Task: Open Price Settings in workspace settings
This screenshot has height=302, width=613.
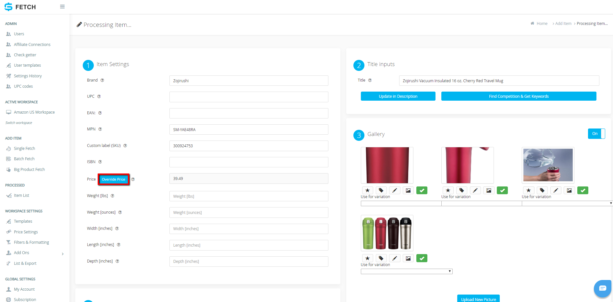Action: point(26,232)
